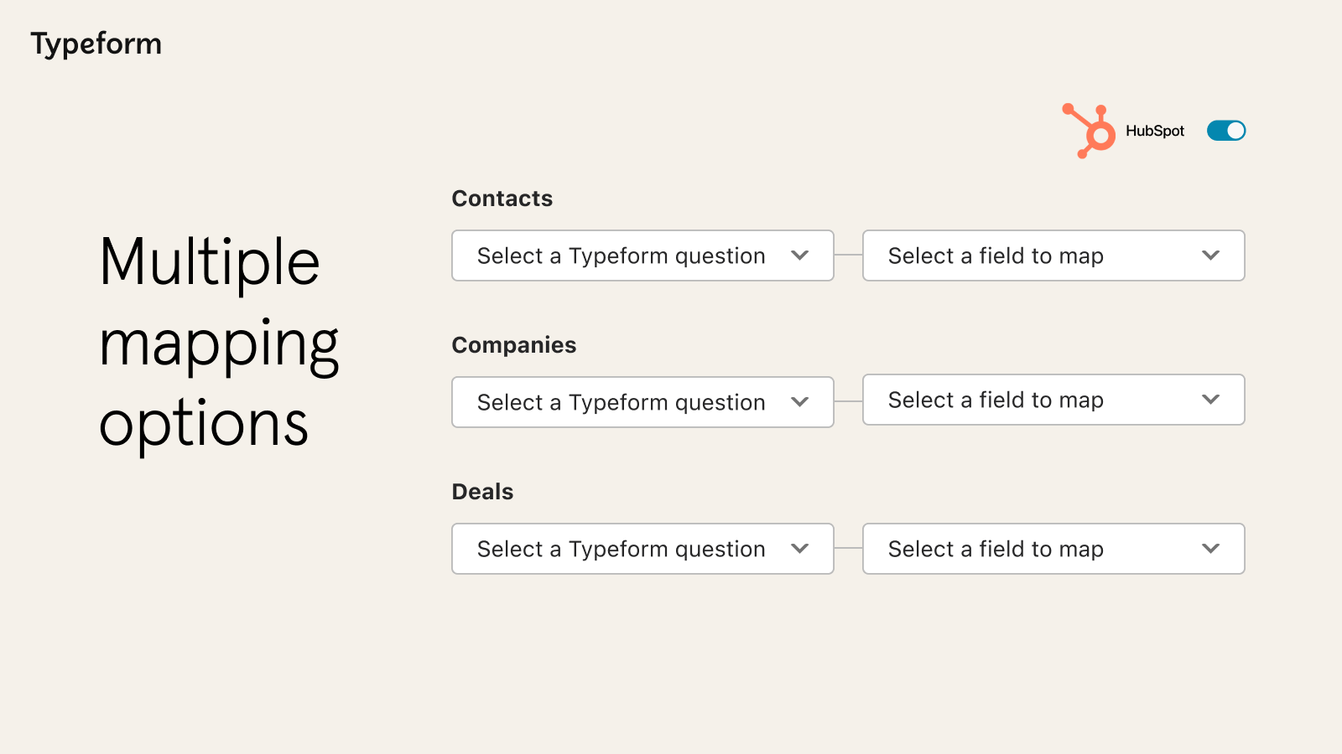Click the Companies section heading
1342x754 pixels.
(x=514, y=345)
